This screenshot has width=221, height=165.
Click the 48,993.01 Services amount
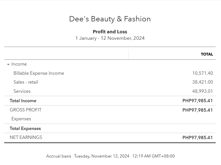click(x=202, y=91)
